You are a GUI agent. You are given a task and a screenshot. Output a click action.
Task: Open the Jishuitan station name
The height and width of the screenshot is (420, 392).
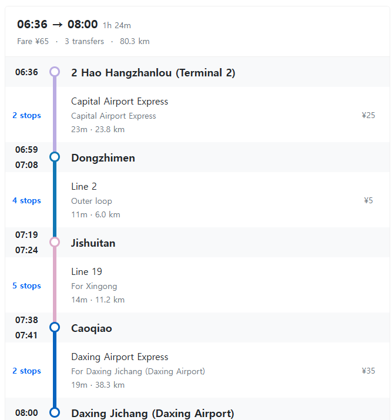click(x=93, y=243)
